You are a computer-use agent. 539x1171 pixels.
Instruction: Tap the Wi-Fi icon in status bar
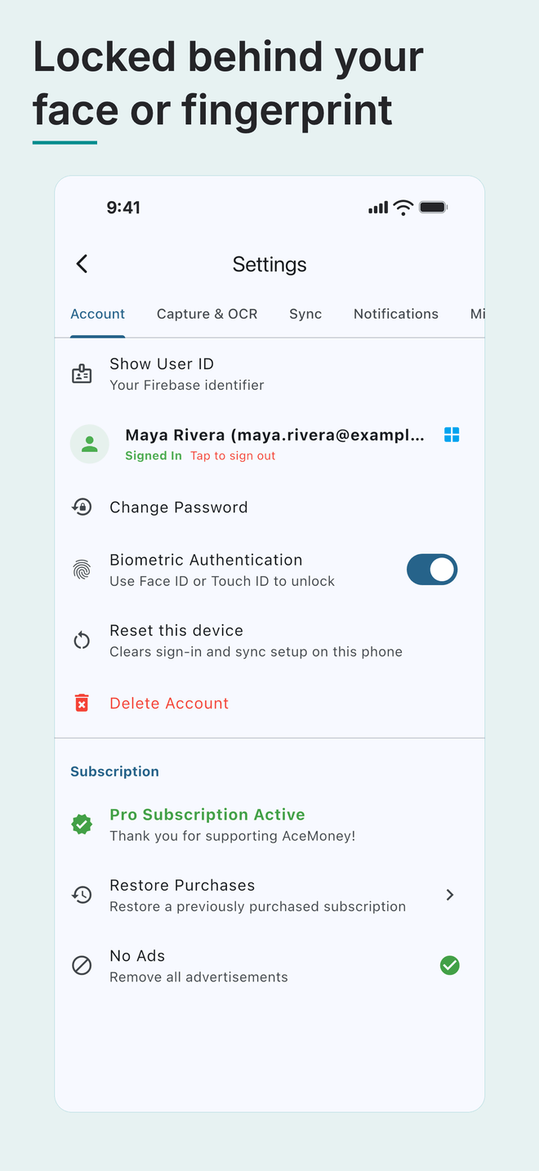403,208
